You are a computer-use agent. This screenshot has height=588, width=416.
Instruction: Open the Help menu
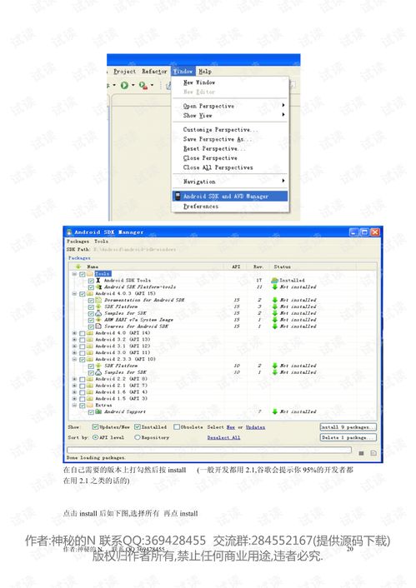pos(205,72)
